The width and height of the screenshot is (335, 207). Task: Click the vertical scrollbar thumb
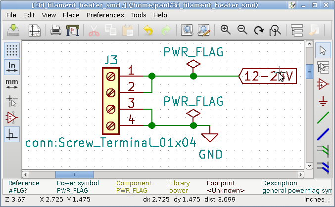pyautogui.click(x=309, y=72)
